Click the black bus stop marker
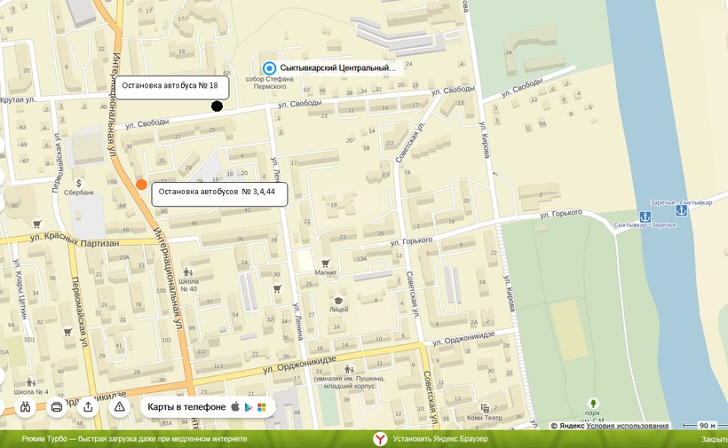Image resolution: width=728 pixels, height=448 pixels. (x=217, y=106)
